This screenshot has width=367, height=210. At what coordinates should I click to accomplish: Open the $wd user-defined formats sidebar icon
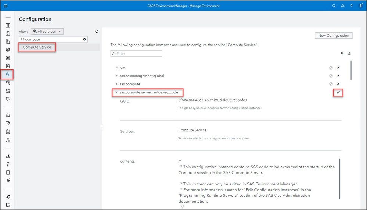[8, 91]
